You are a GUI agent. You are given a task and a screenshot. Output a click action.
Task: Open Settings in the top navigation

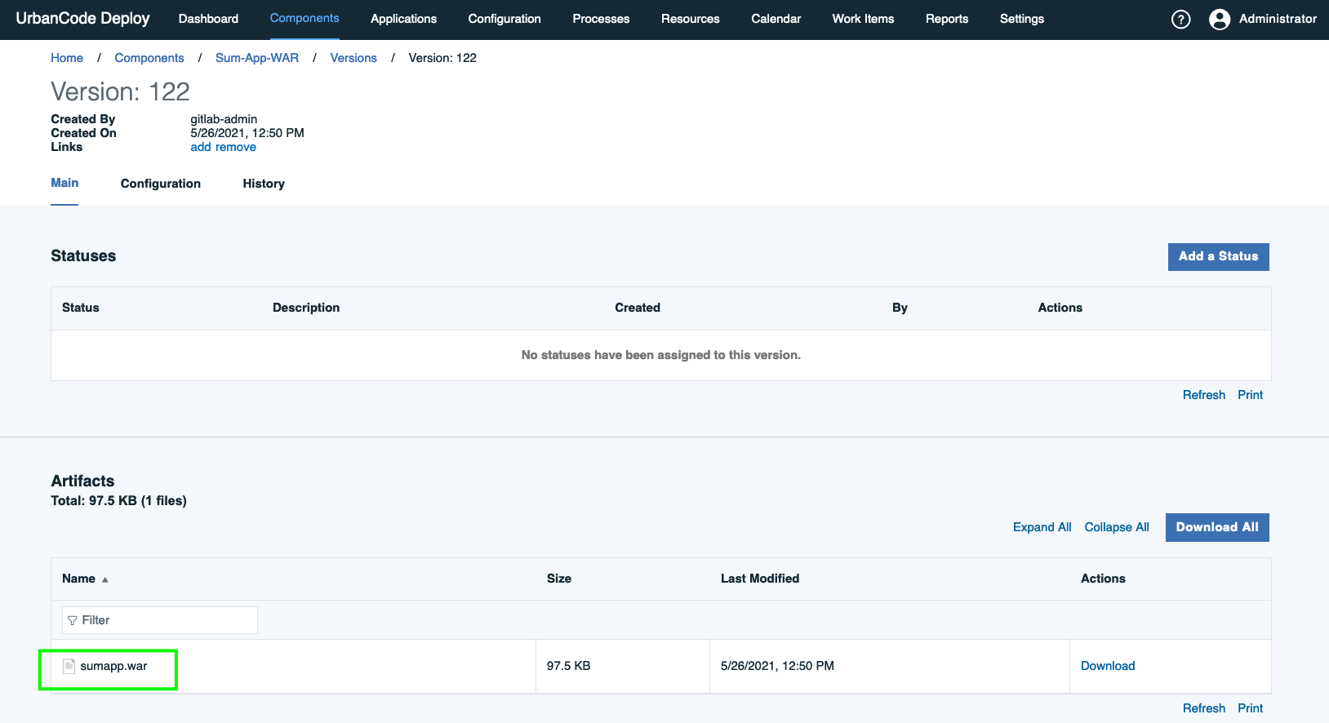point(1022,19)
